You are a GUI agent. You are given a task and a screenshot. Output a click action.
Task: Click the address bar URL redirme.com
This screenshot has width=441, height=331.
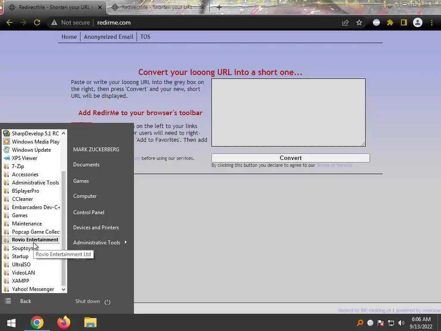(x=114, y=22)
